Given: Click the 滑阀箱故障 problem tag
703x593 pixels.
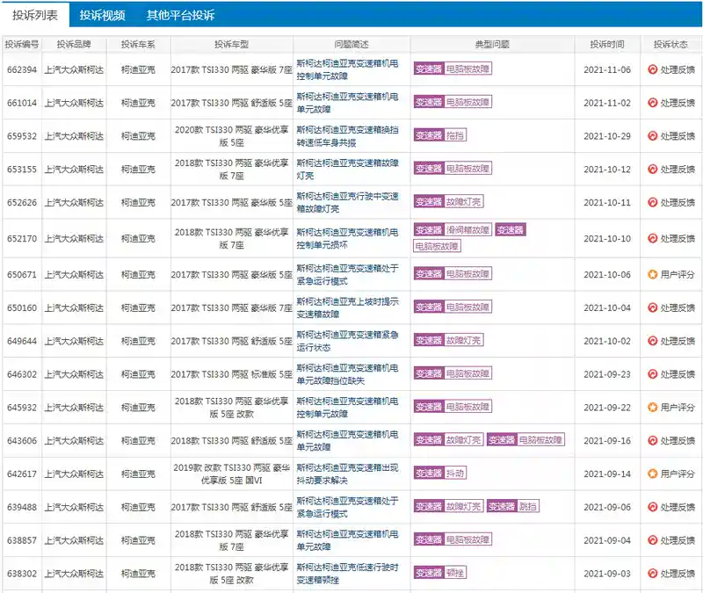Looking at the screenshot, I should click(467, 230).
